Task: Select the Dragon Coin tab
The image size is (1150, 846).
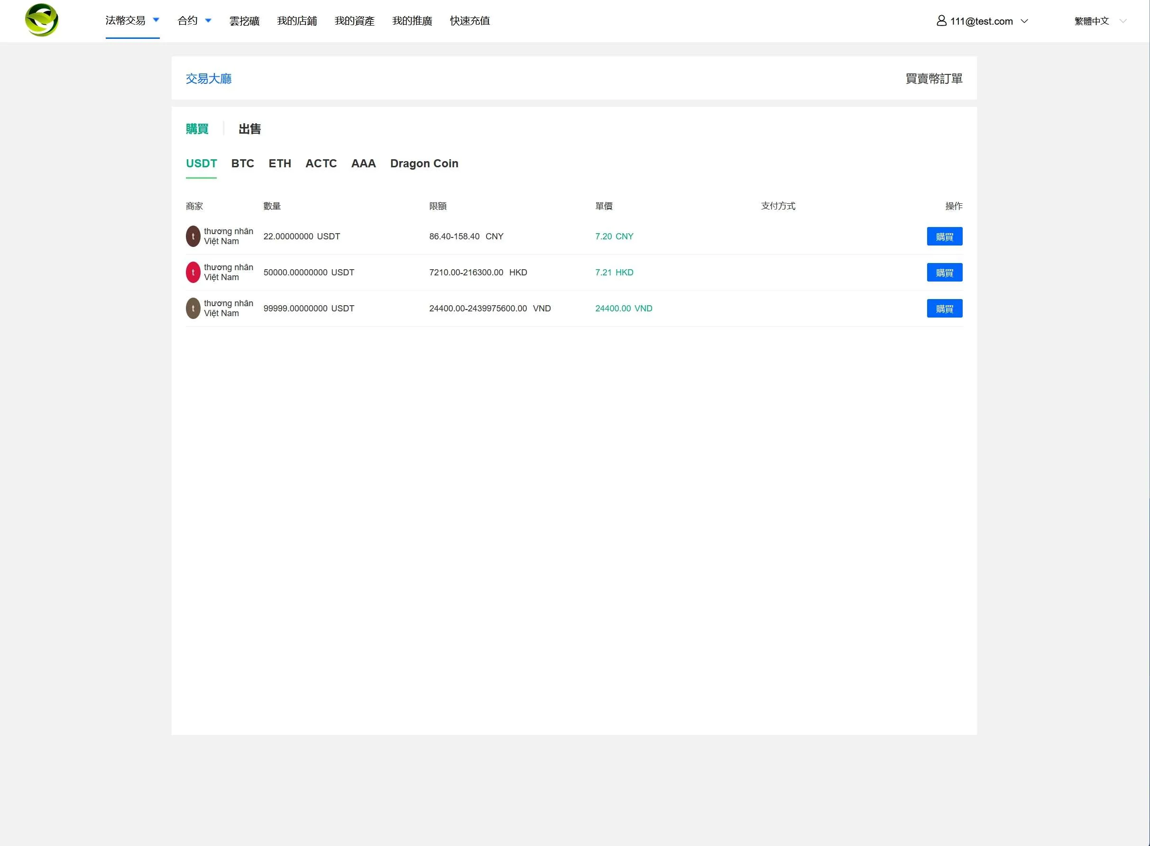Action: 424,164
